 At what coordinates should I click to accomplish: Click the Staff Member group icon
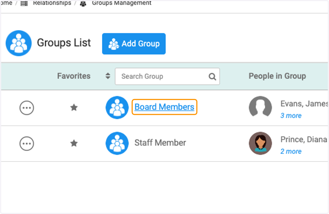point(117,143)
